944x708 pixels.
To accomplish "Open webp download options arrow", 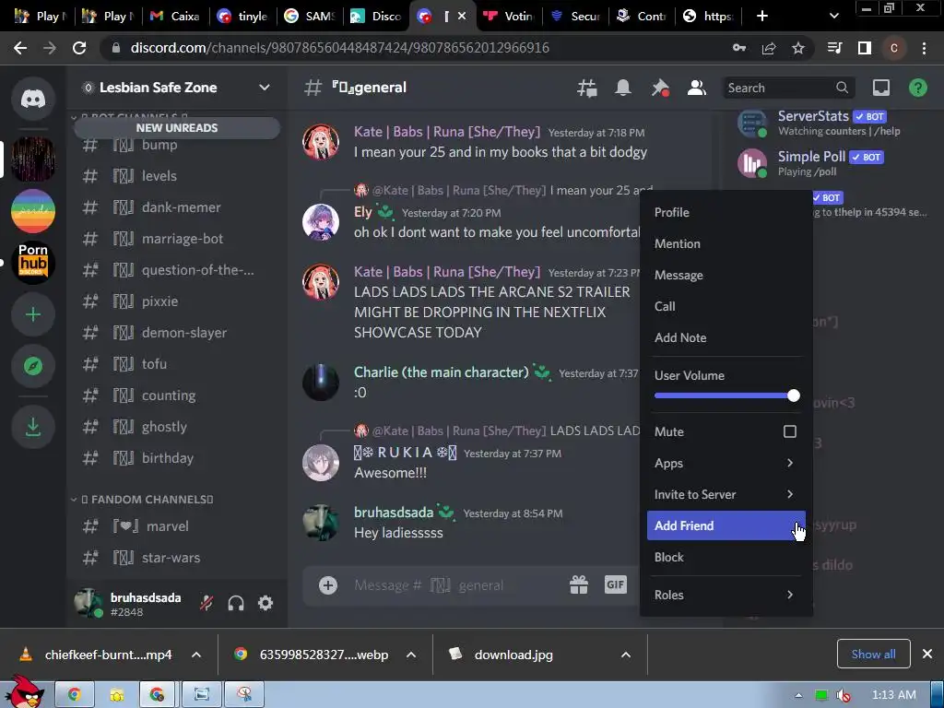I will [411, 655].
